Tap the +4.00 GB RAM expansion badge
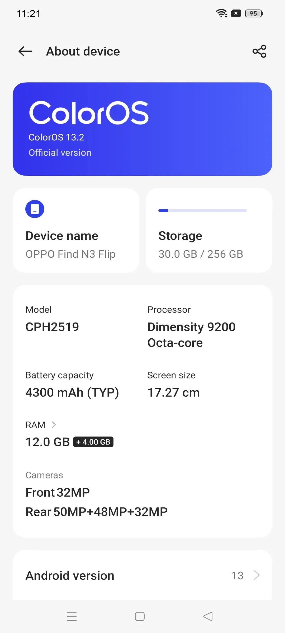Image resolution: width=285 pixels, height=633 pixels. click(93, 442)
